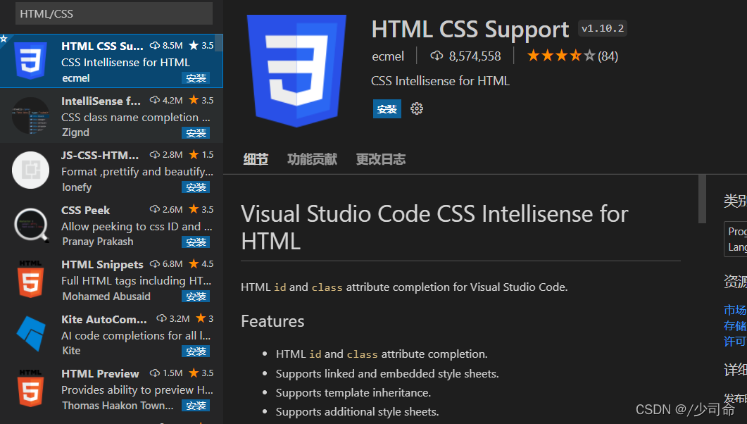Screen dimensions: 747x424
Task: Install the CSS Peek extension
Action: pyautogui.click(x=196, y=242)
